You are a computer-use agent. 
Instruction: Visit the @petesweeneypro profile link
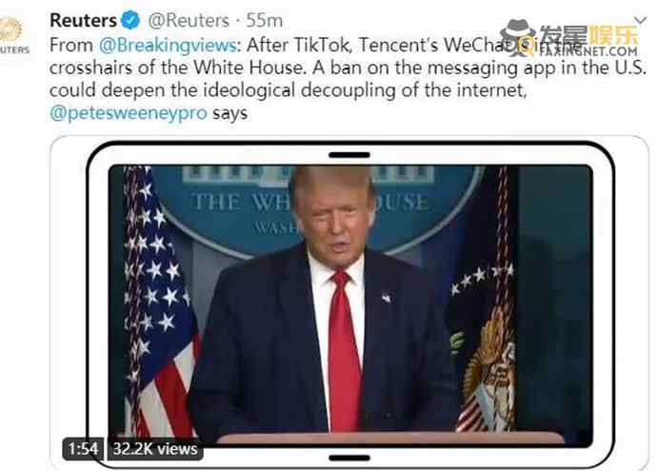click(x=129, y=113)
